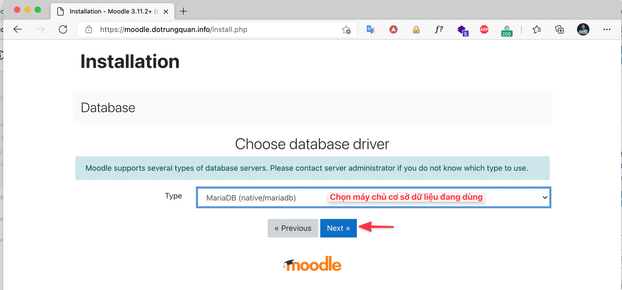Go back with the « Previous button
622x290 pixels.
coord(293,228)
